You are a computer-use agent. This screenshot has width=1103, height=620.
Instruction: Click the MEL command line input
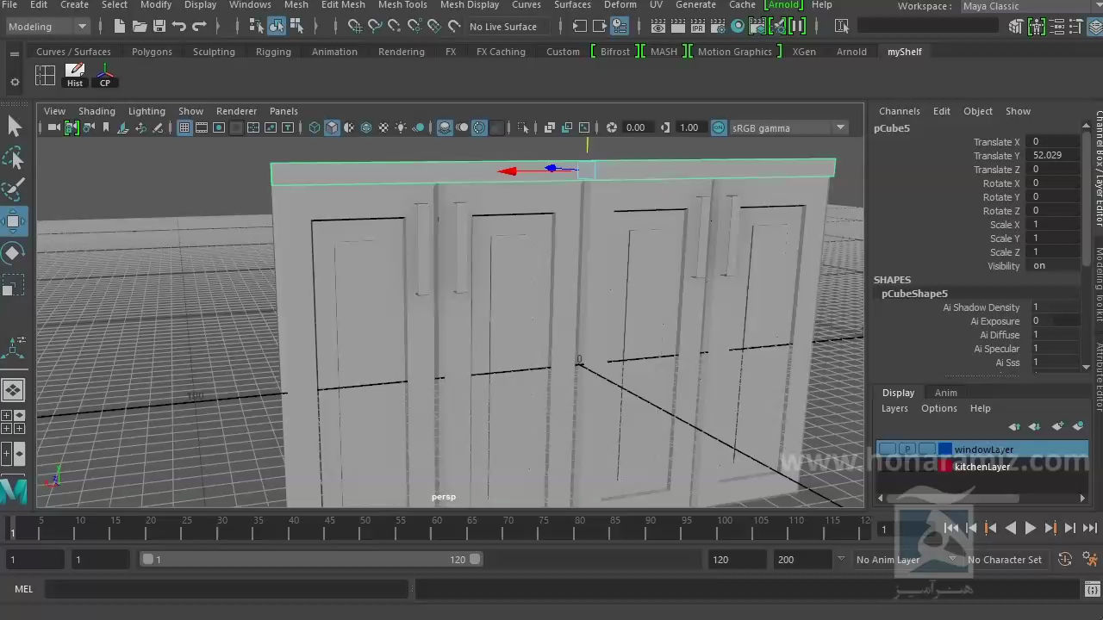click(228, 589)
